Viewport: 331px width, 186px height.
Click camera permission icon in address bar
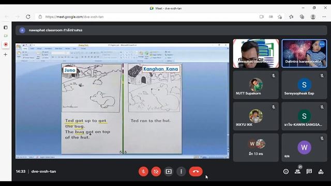point(262,17)
